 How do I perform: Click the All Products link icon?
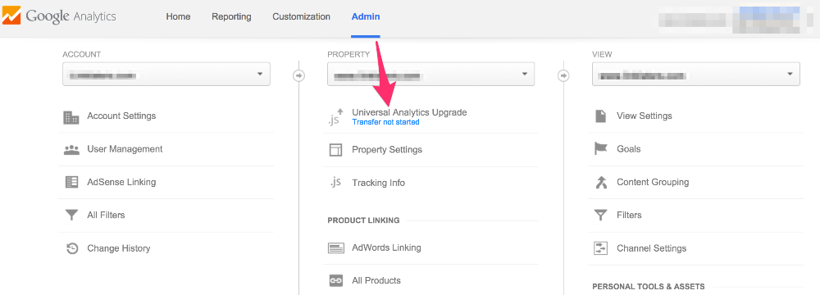(335, 281)
